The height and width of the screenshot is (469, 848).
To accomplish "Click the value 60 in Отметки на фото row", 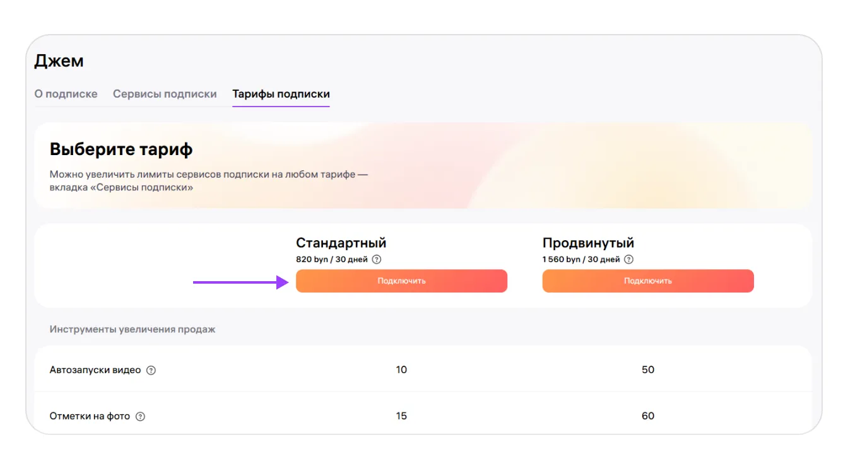I will [648, 416].
